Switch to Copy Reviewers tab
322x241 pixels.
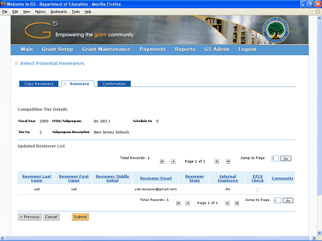click(x=39, y=84)
